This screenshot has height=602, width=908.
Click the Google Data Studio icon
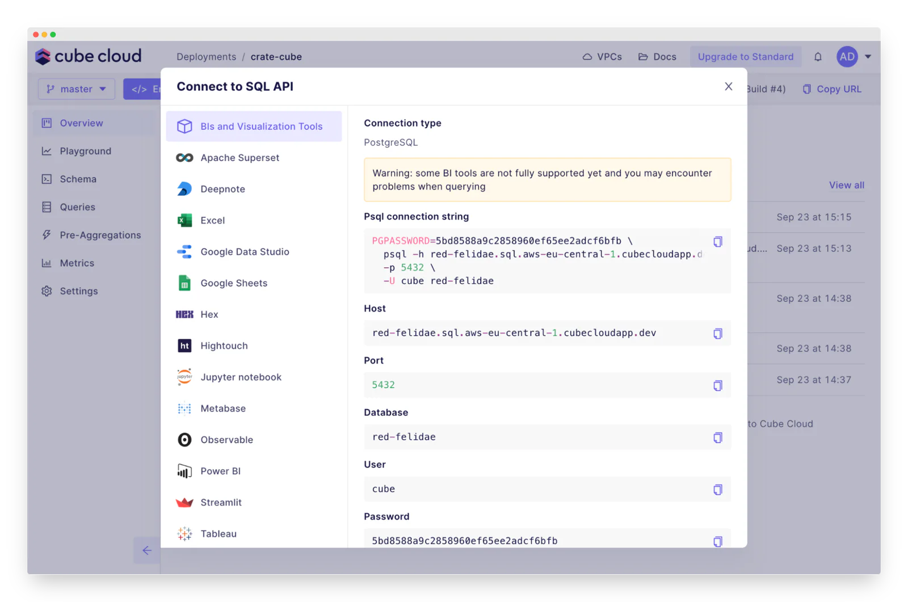click(184, 251)
